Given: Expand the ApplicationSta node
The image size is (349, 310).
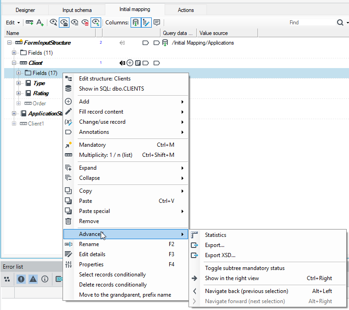Looking at the screenshot, I should [14, 113].
